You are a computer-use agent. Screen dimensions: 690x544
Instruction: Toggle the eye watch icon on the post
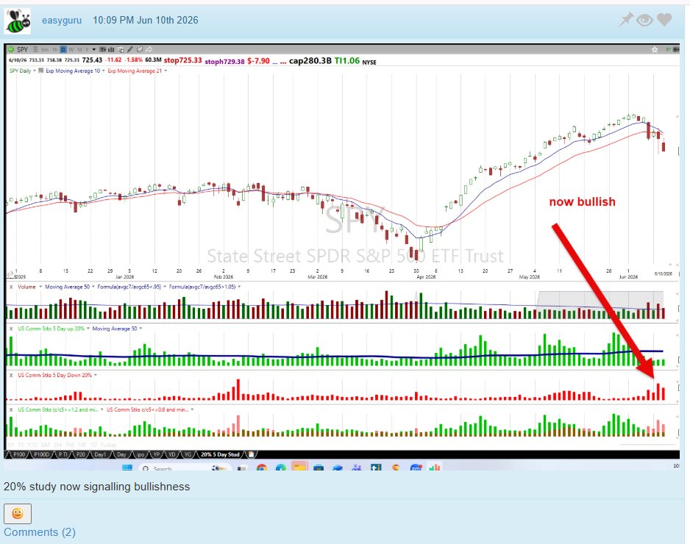(x=644, y=20)
